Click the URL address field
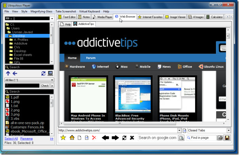Image resolution: width=239 pixels, height=155 pixels. (118, 131)
